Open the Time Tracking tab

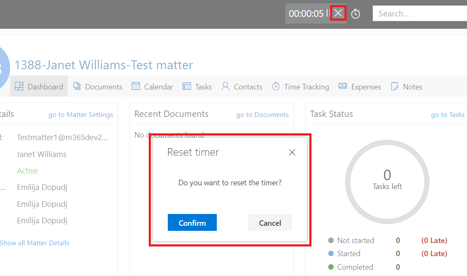click(300, 87)
